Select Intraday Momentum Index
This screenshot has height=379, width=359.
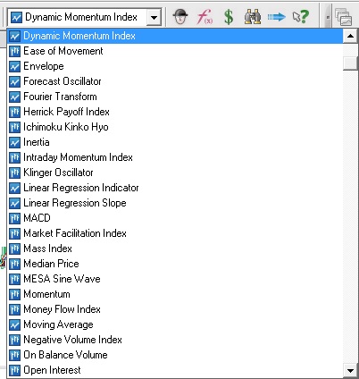pyautogui.click(x=175, y=157)
